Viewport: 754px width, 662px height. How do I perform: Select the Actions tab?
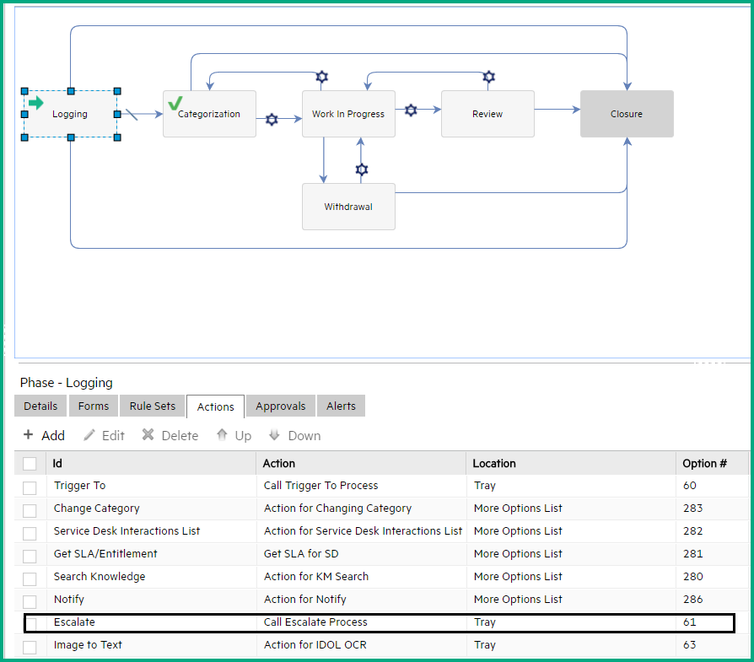[x=215, y=406]
